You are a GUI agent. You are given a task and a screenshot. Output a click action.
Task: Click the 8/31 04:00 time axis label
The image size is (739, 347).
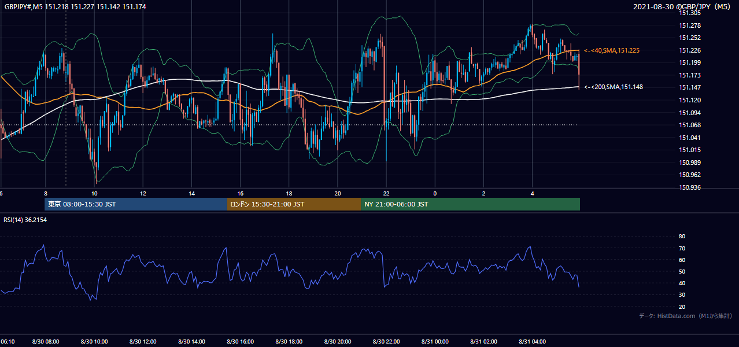(532, 342)
